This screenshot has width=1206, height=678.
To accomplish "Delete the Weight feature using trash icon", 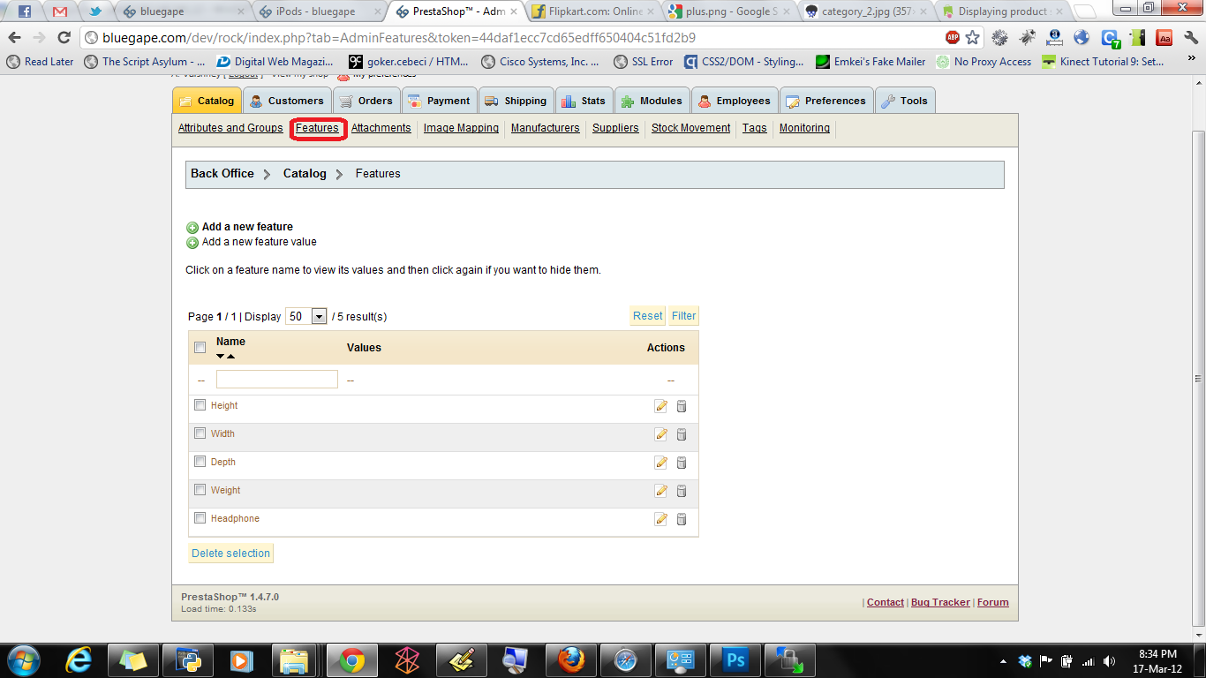I will pos(682,491).
